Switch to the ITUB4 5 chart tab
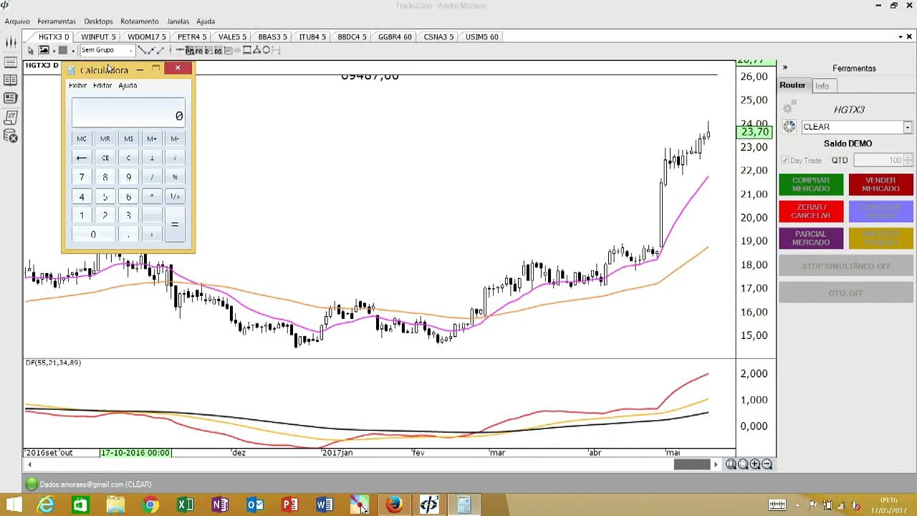 tap(312, 37)
